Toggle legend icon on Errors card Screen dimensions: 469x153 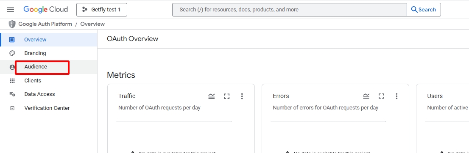pyautogui.click(x=366, y=96)
